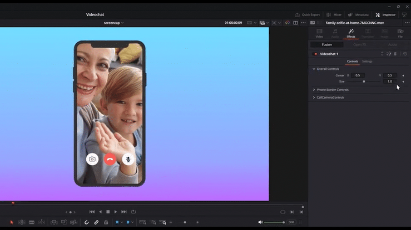Switch to the Video inspector tab
This screenshot has height=230, width=411.
click(x=319, y=33)
